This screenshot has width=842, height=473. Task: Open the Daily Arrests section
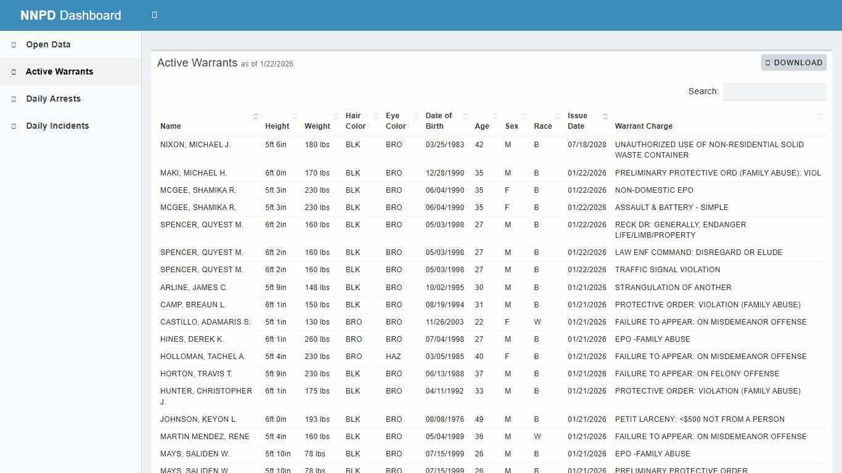pyautogui.click(x=53, y=99)
